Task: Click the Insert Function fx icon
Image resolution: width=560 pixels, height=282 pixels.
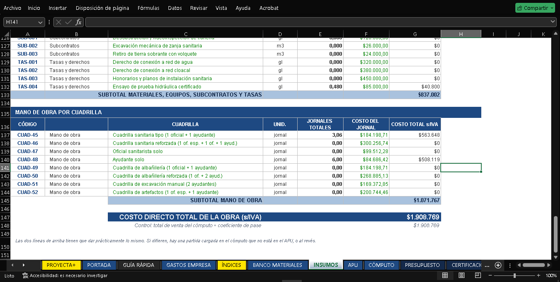Action: [78, 22]
